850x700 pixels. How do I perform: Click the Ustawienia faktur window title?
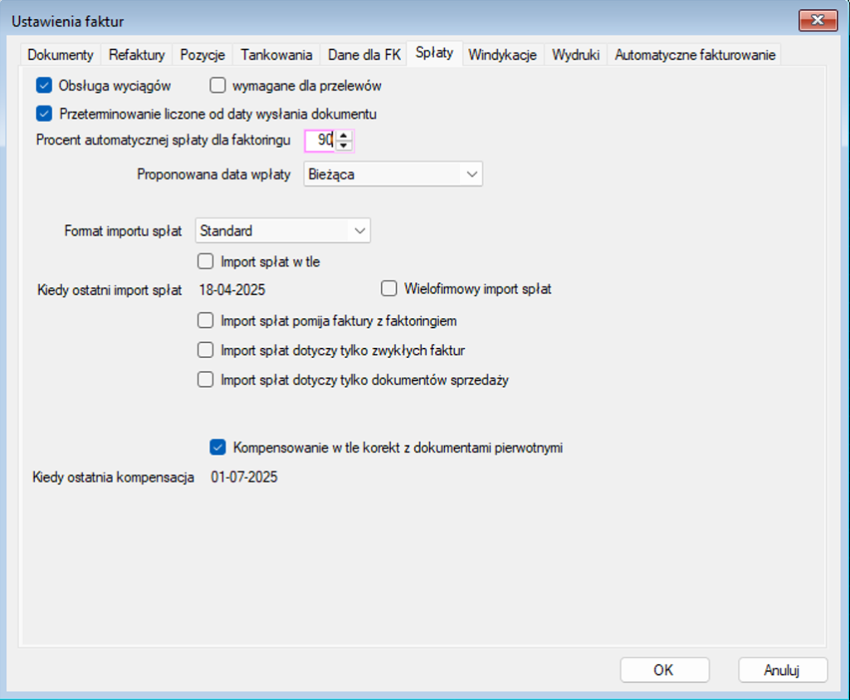pyautogui.click(x=68, y=22)
